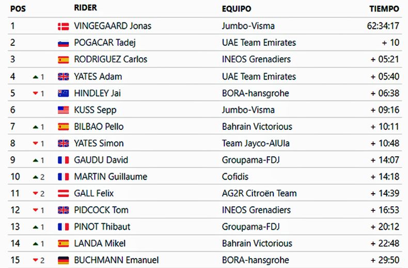Click the red down arrow in Hindley row
This screenshot has height=268, width=408.
click(x=36, y=93)
